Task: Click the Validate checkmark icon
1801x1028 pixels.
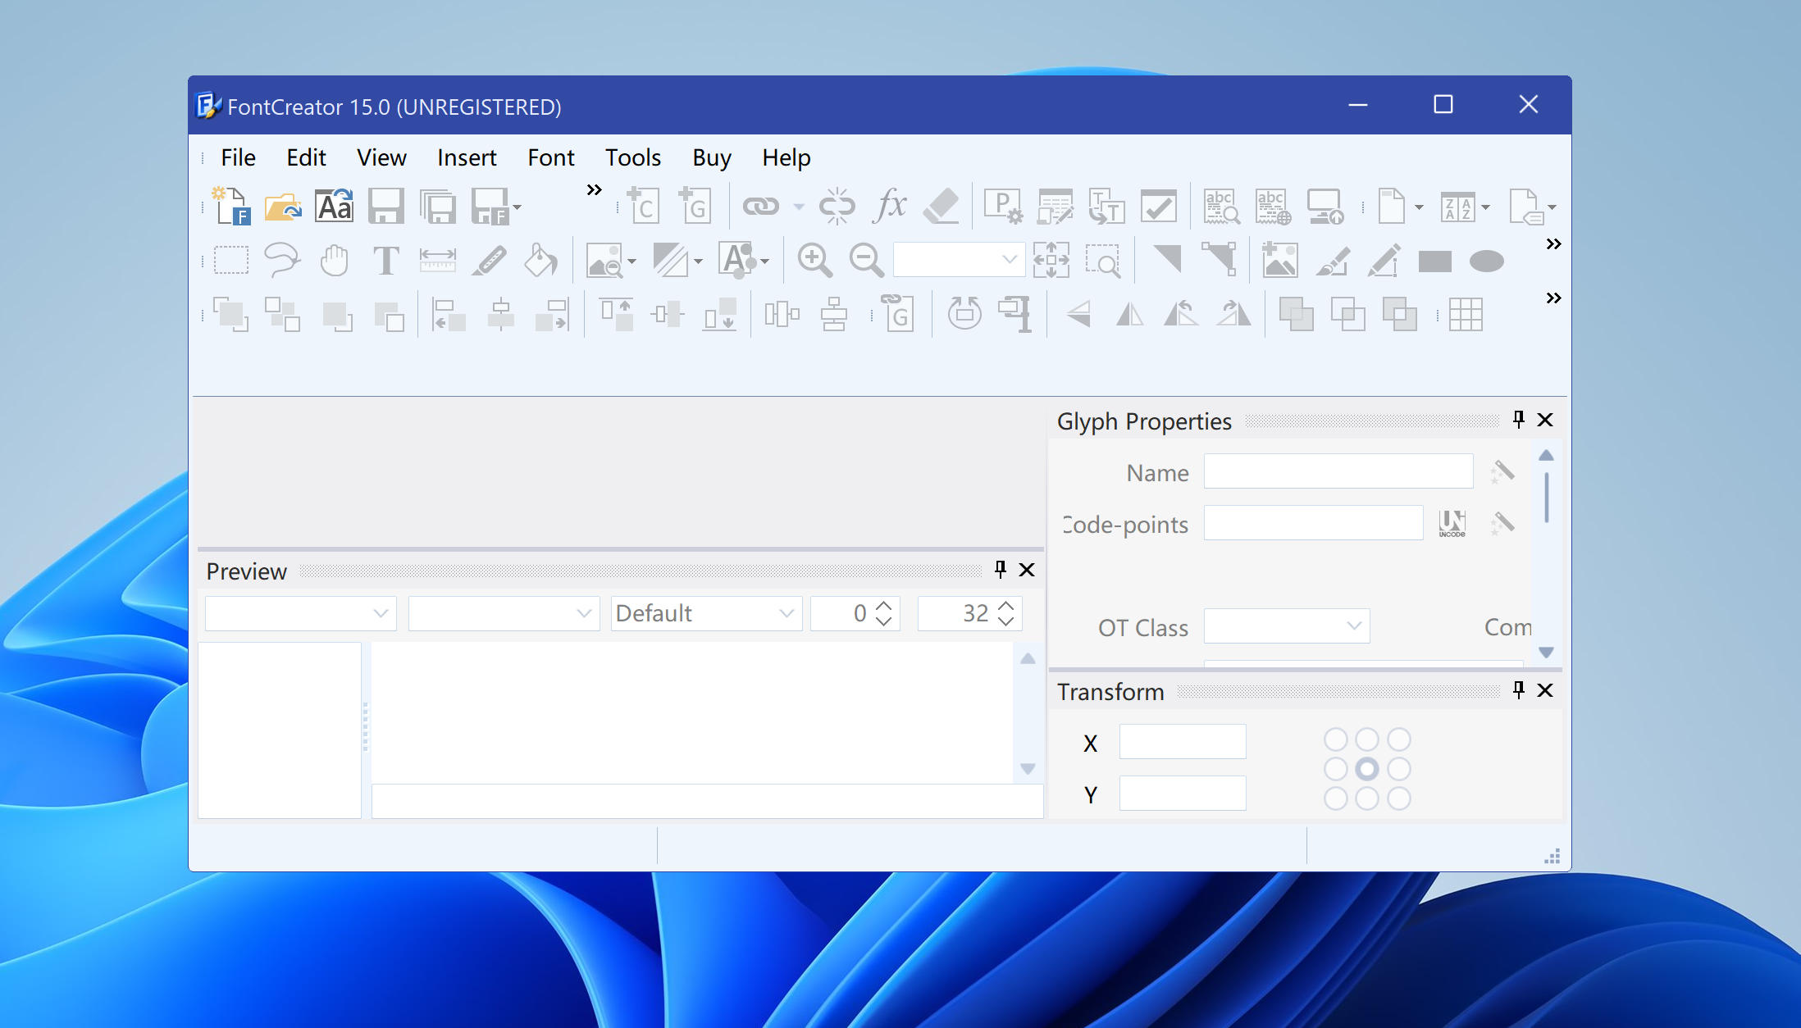Action: point(1159,207)
